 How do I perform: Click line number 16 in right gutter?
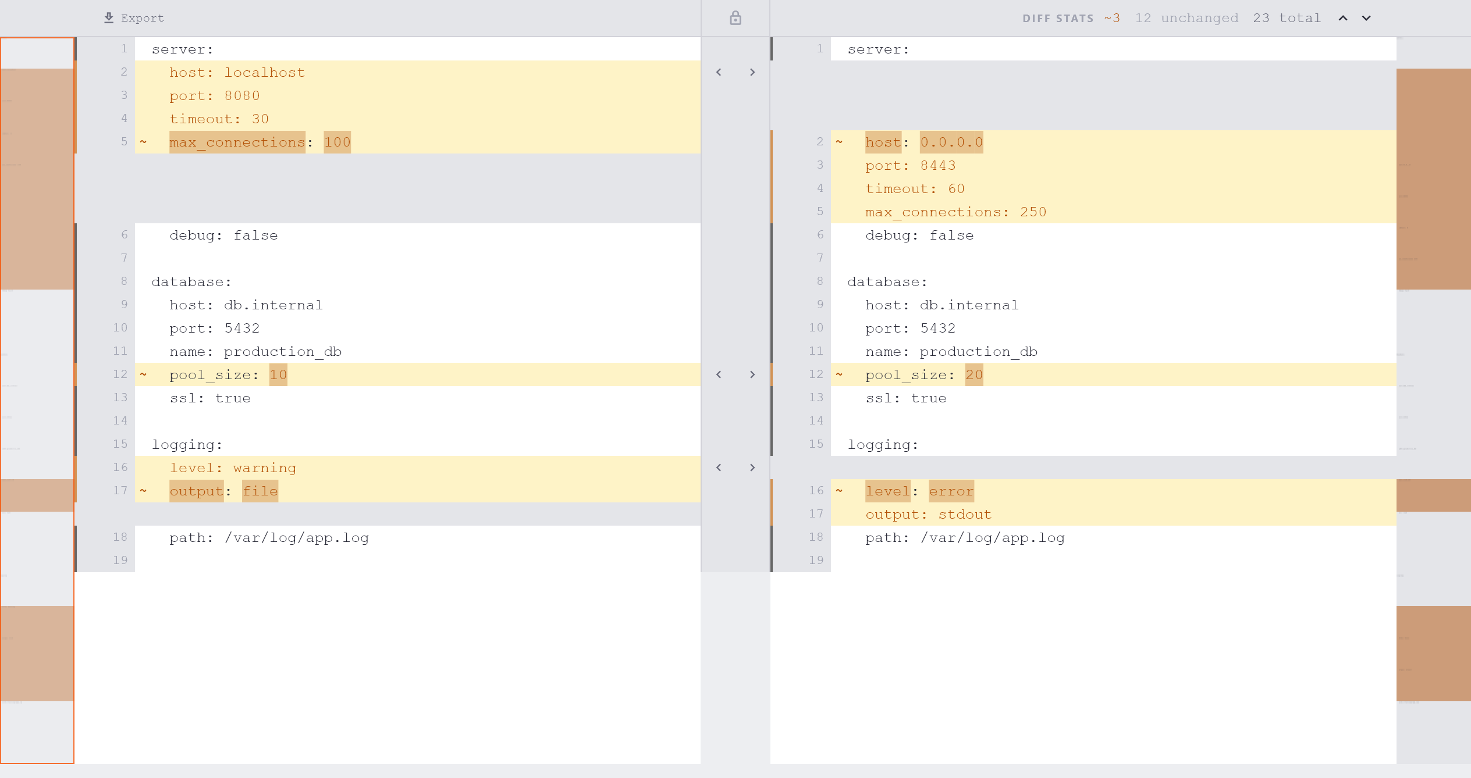pos(816,490)
